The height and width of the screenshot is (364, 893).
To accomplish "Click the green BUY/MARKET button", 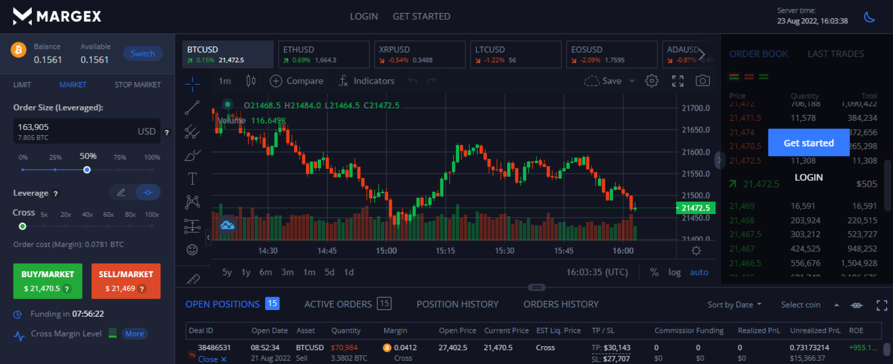I will pyautogui.click(x=47, y=281).
